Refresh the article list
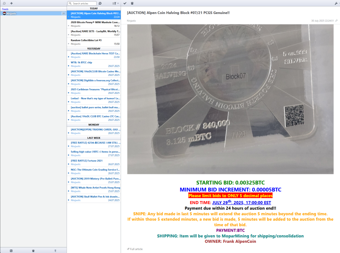340x253 pixels. (100, 4)
